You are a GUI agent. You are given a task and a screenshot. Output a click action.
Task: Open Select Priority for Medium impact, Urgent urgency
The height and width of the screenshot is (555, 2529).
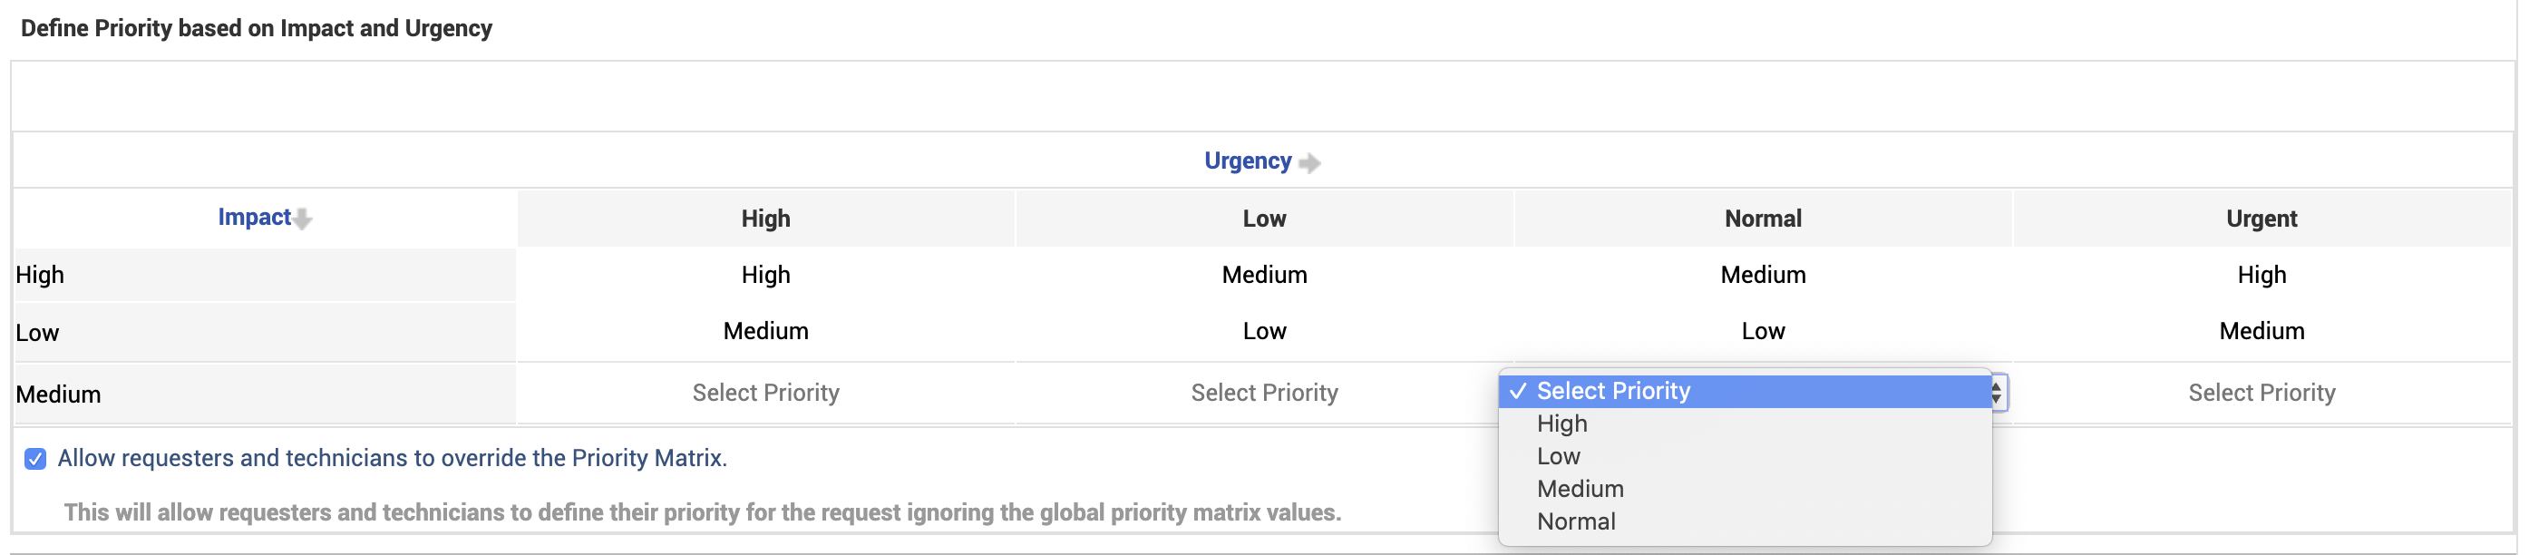point(2261,393)
